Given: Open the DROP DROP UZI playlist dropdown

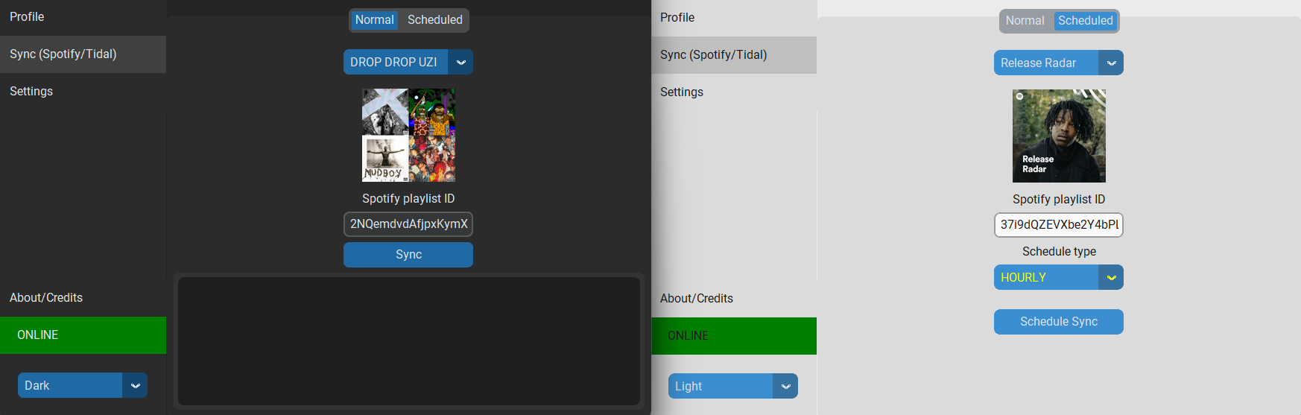Looking at the screenshot, I should [x=408, y=62].
